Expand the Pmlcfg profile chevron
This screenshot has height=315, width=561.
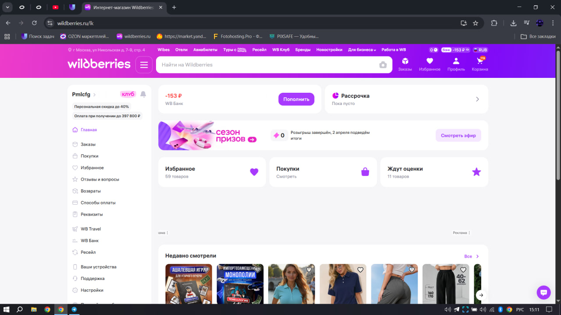point(94,94)
